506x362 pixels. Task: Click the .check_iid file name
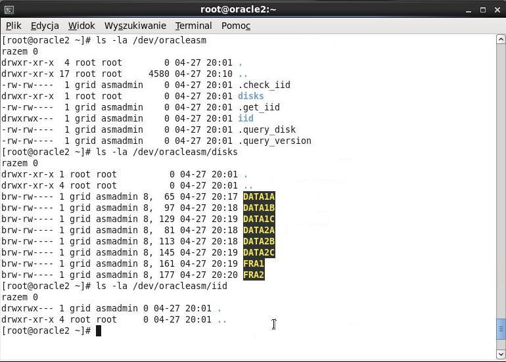264,85
